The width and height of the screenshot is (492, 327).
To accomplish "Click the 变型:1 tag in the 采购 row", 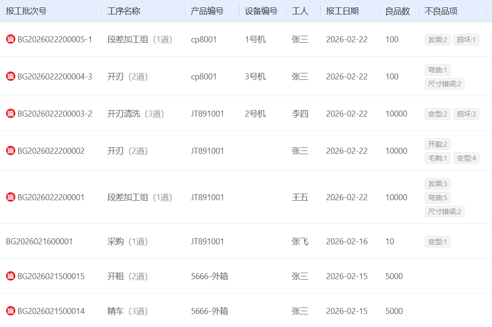I will click(437, 242).
